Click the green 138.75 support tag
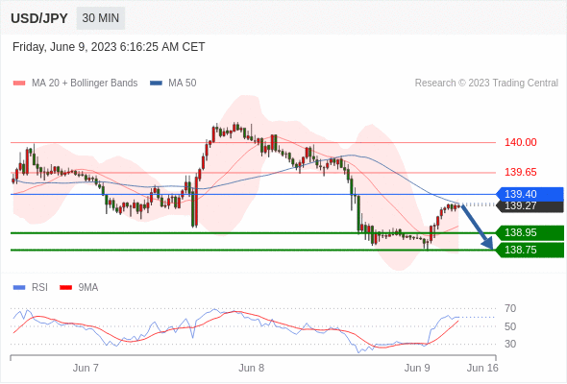Screen dimensions: 567x384 click(530, 250)
